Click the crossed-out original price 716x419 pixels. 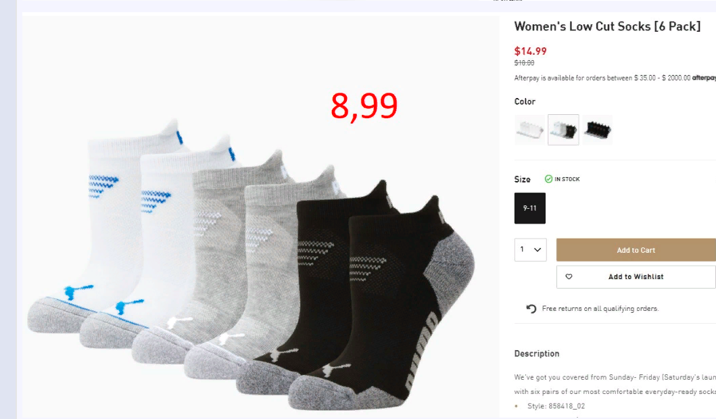coord(524,63)
